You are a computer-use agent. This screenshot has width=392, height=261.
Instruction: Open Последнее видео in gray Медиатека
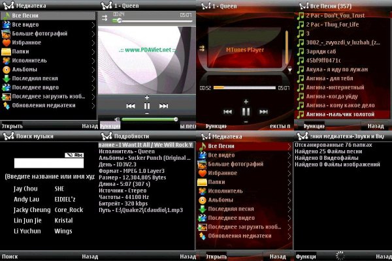48,87
